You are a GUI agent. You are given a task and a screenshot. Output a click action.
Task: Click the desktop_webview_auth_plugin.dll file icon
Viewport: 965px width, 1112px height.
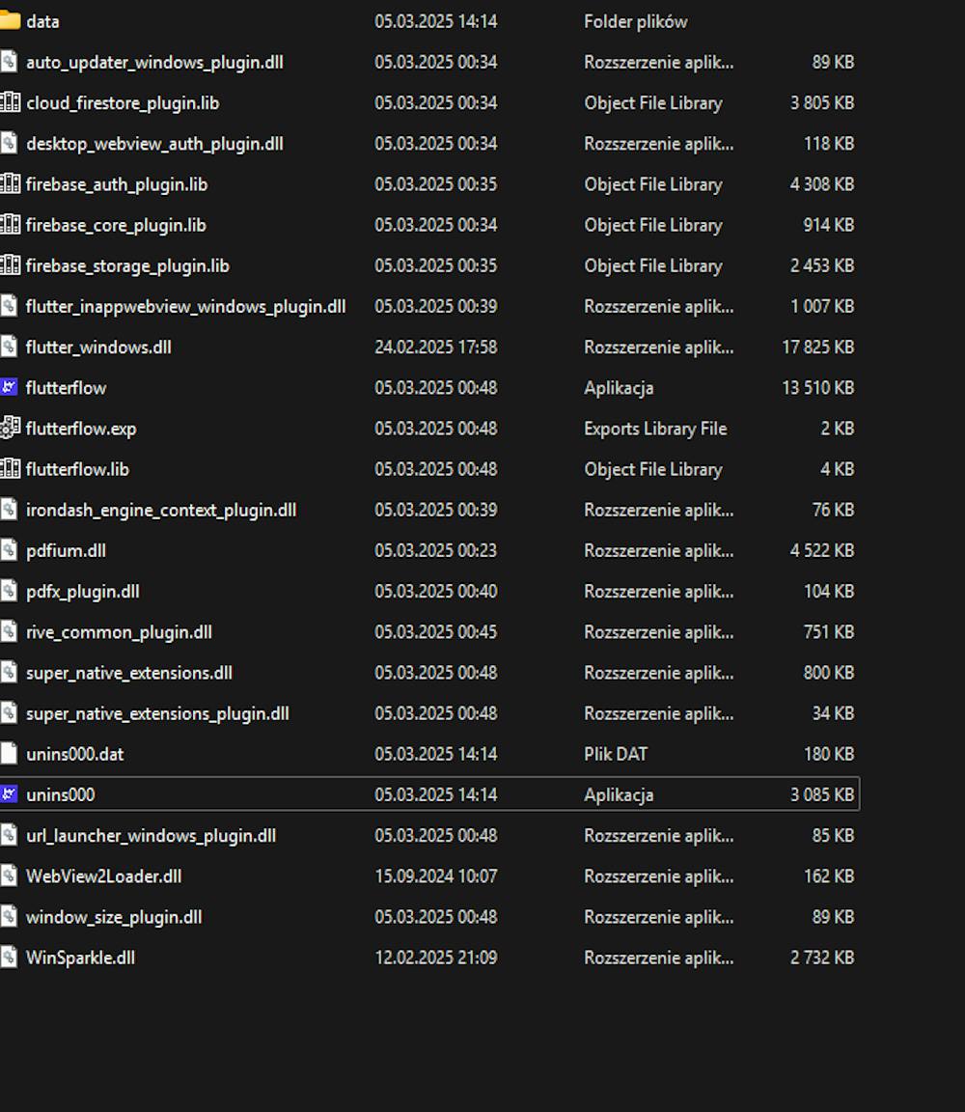pyautogui.click(x=9, y=143)
